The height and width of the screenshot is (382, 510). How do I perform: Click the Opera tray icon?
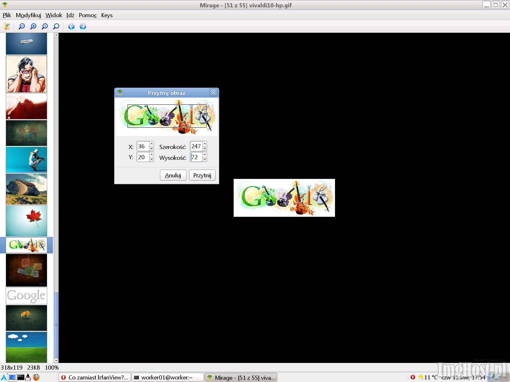tap(413, 377)
